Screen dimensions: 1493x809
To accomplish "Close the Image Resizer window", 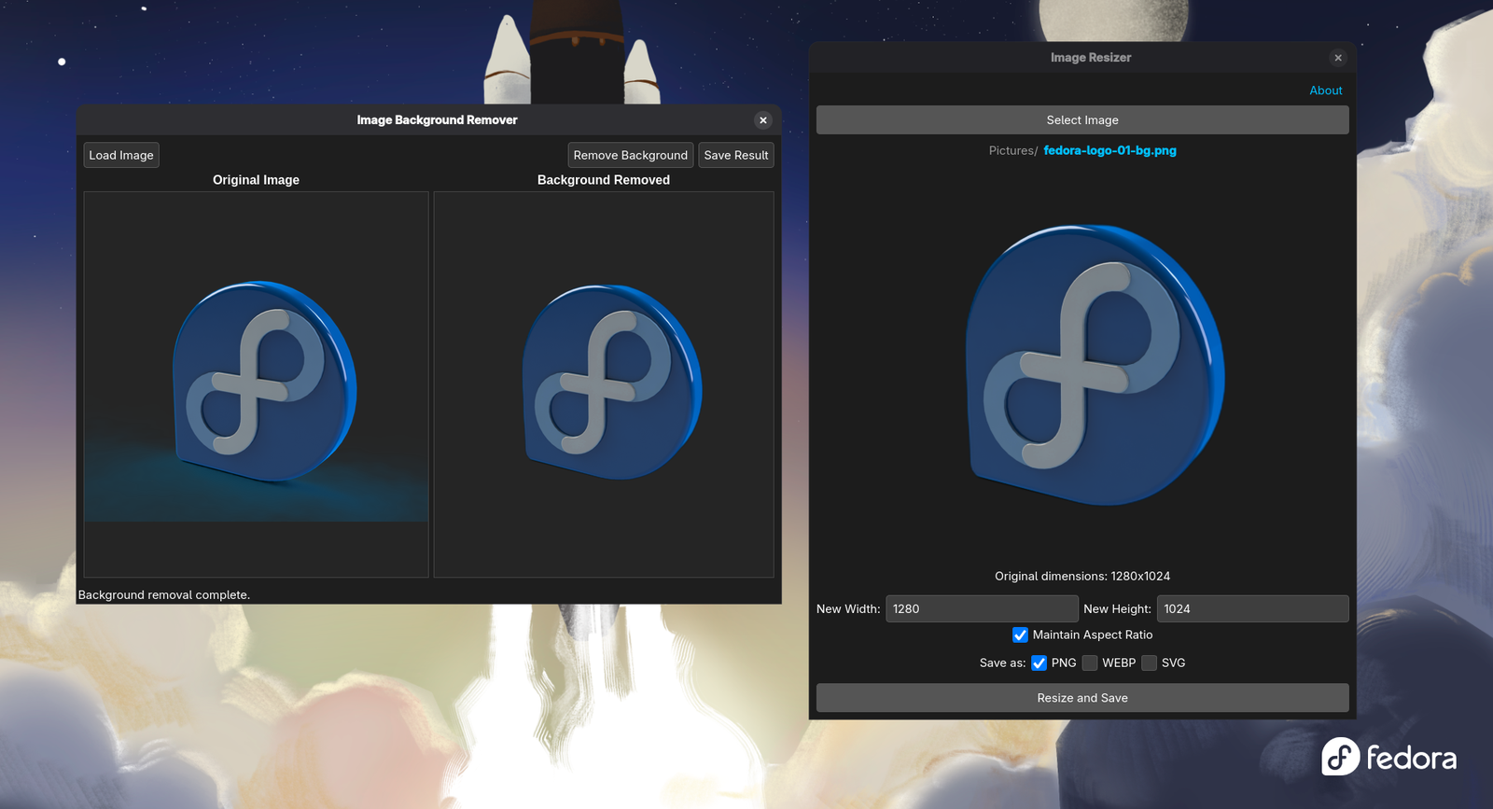I will point(1338,58).
